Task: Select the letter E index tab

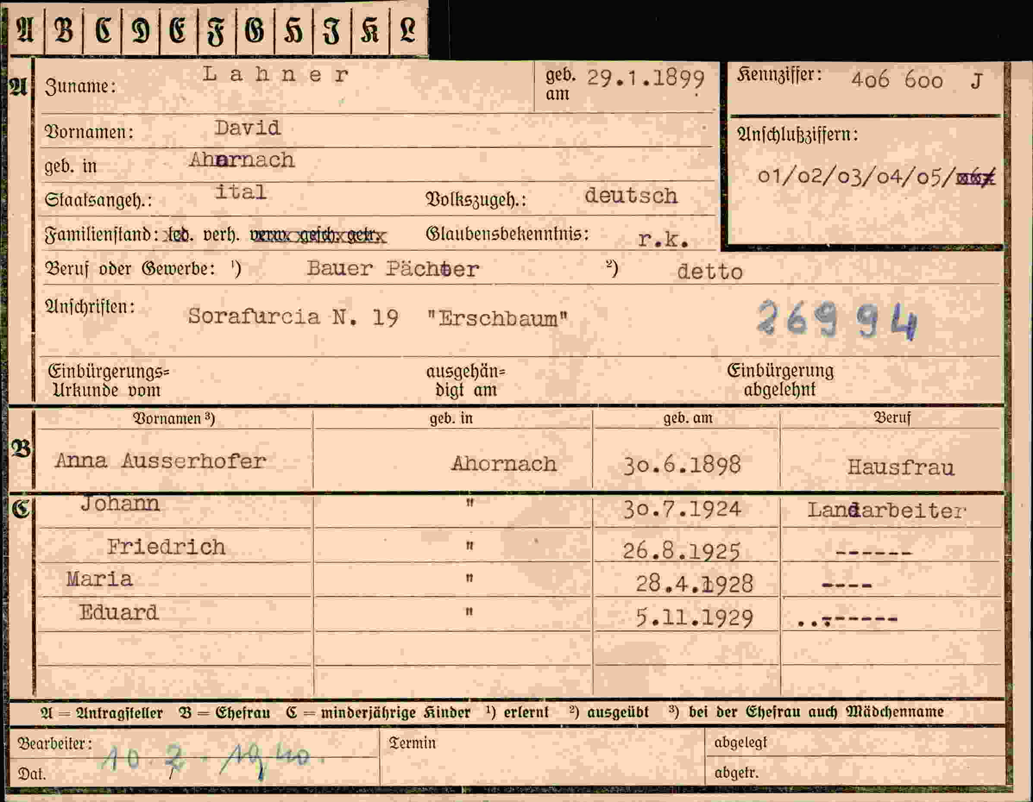Action: tap(179, 31)
